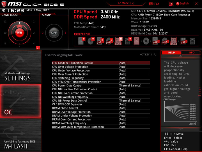The image size is (202, 152).
Task: Open the SETTINGS motherboard settings section
Action: pos(20,67)
